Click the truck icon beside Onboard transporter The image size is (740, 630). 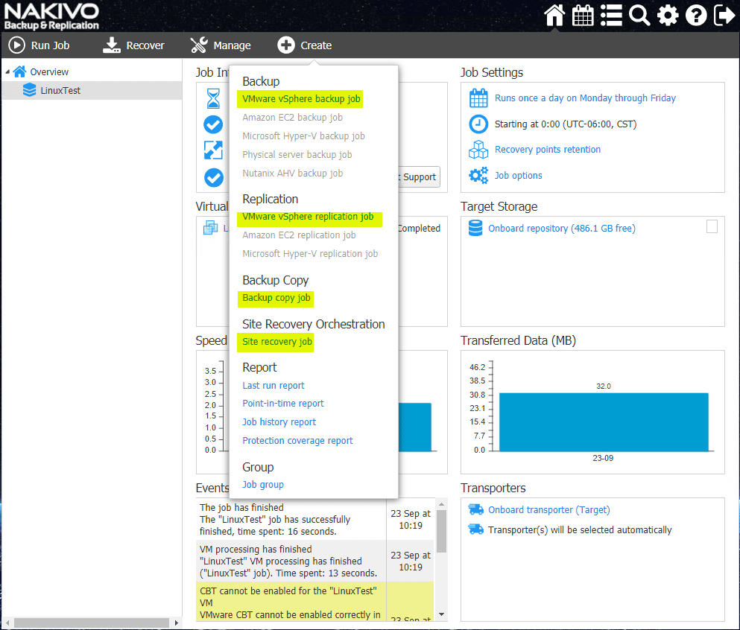point(475,509)
